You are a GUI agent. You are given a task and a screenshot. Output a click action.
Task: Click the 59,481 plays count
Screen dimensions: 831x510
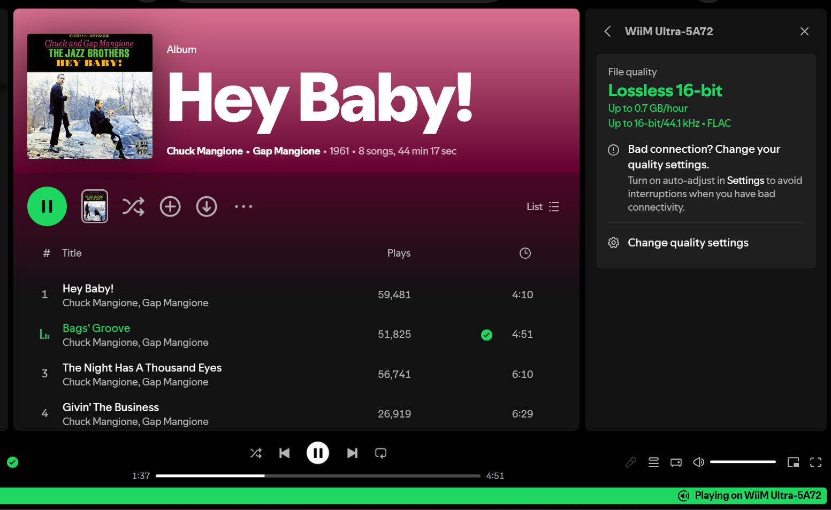[394, 295]
